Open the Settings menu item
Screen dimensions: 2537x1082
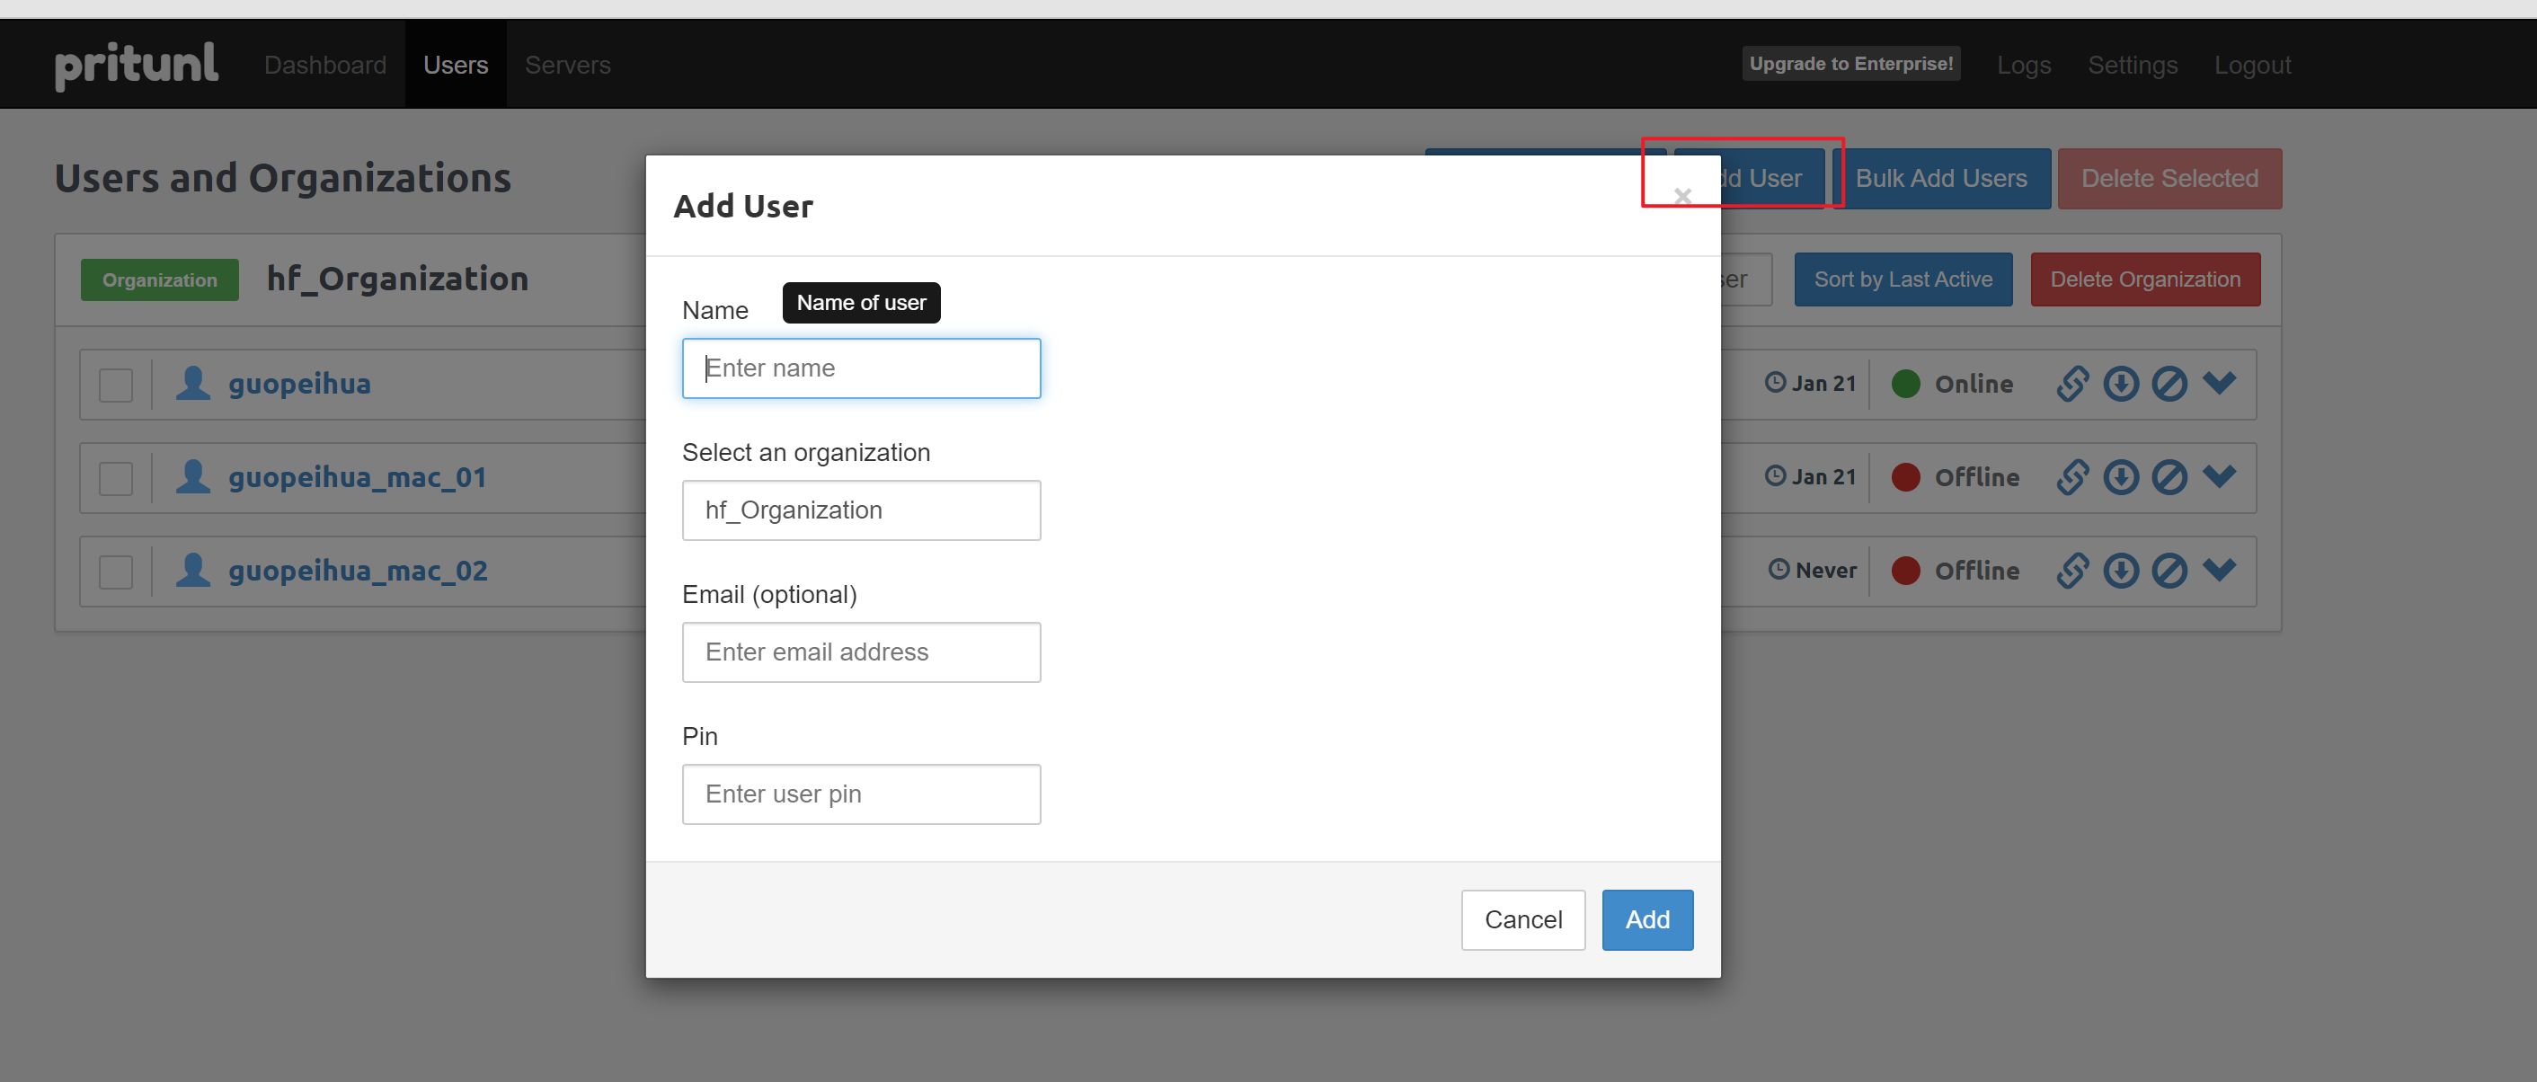pos(2133,65)
